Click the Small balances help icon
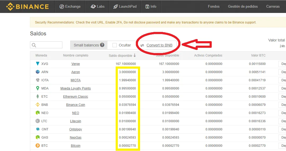286x151 pixels. [x=102, y=45]
